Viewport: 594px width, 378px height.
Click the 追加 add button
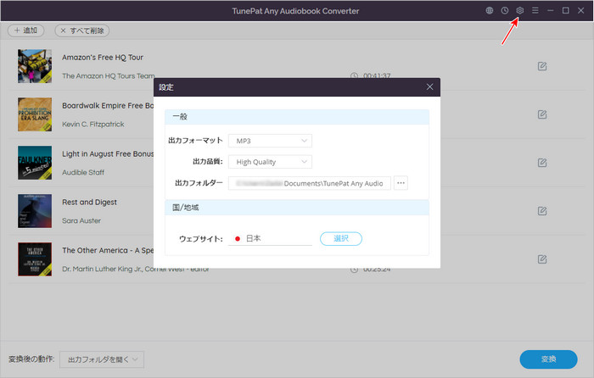26,31
